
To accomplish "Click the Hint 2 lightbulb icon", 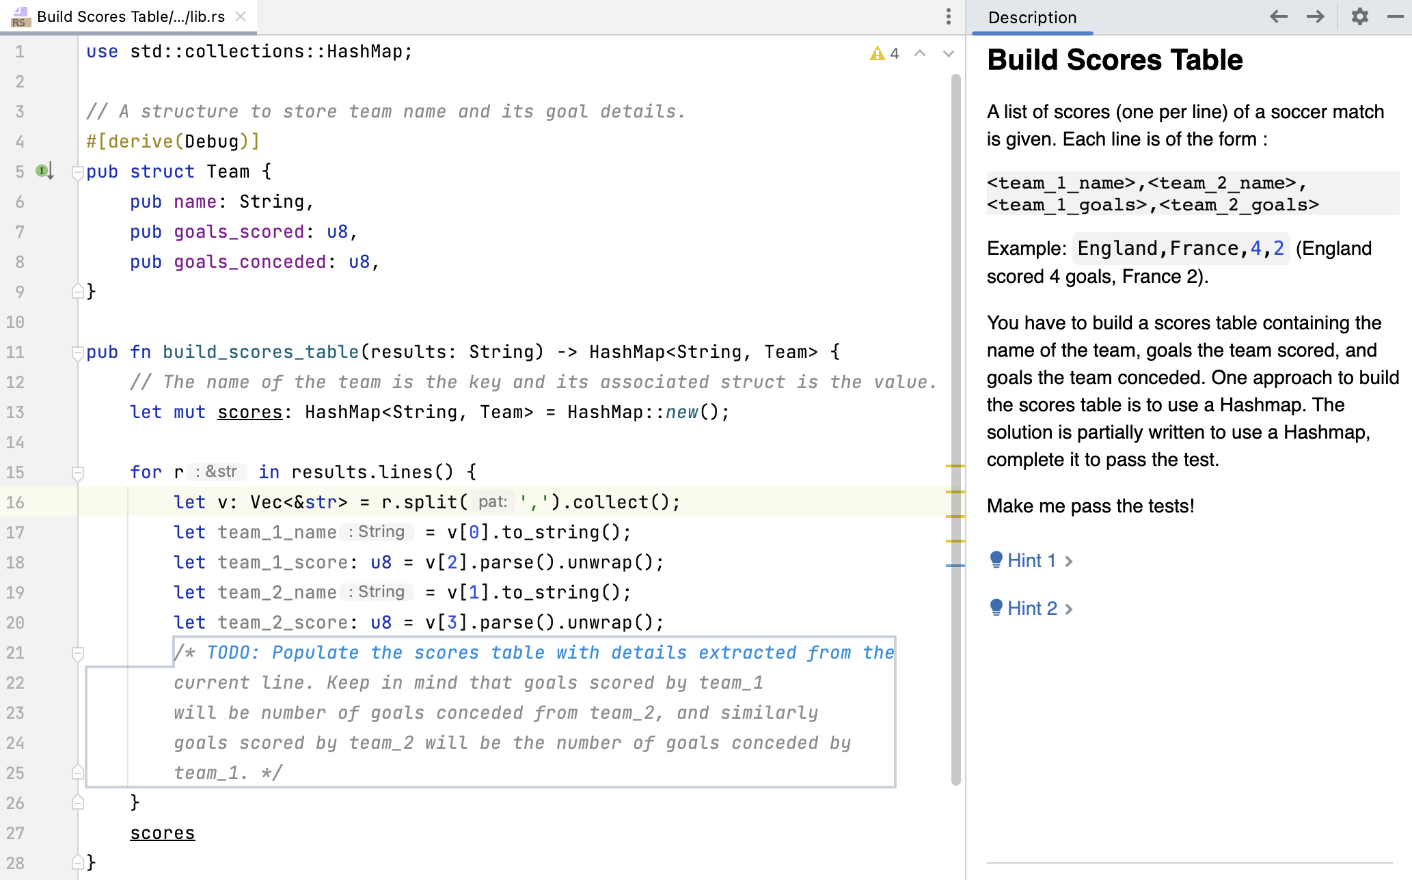I will pos(996,608).
